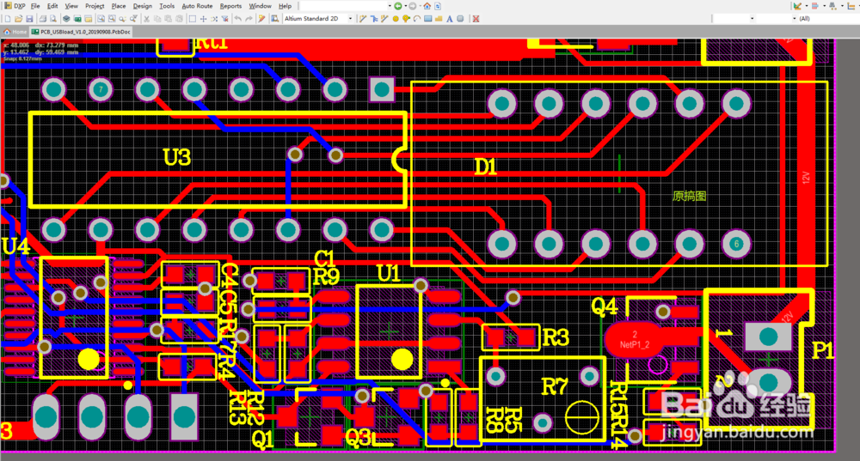Open the View menu

[x=71, y=6]
